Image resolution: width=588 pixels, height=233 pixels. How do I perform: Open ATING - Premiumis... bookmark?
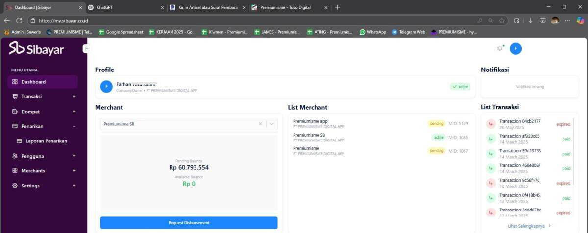point(329,32)
